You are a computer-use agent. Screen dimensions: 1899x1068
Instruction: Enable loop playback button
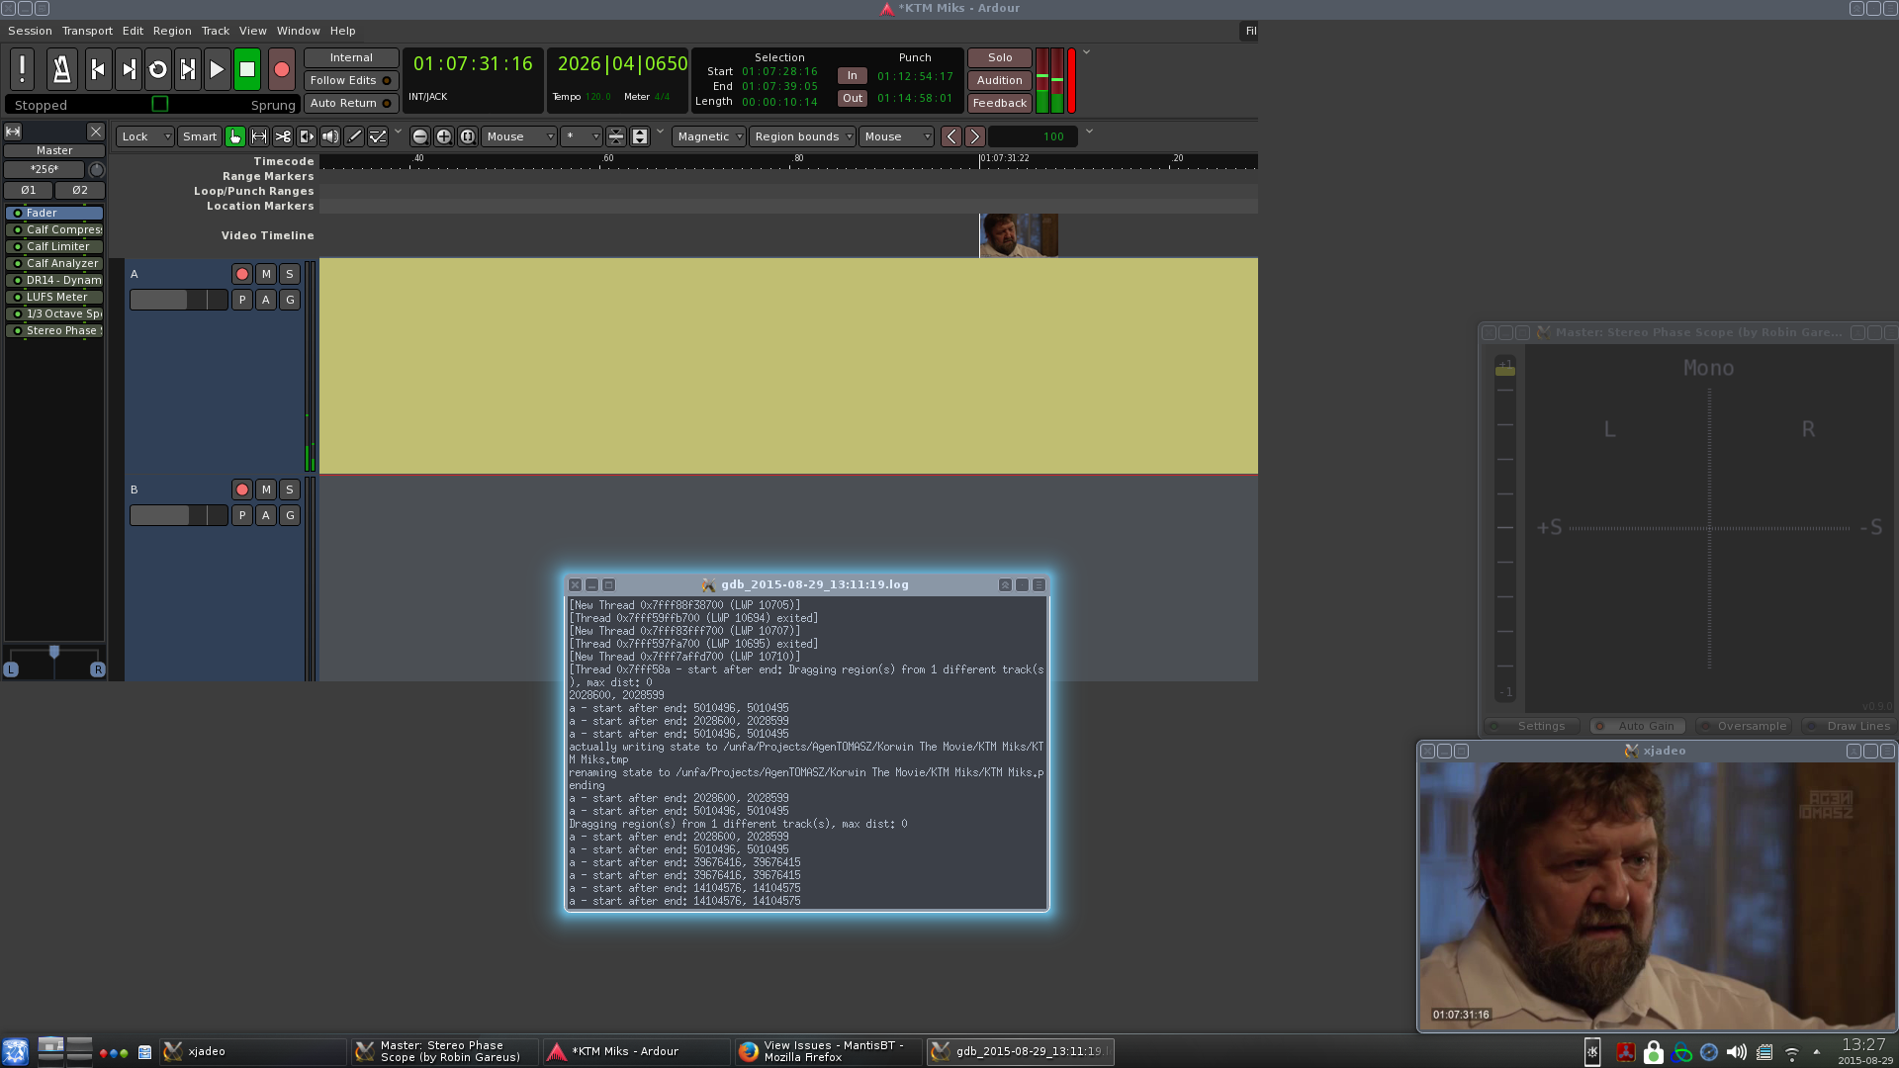point(157,69)
